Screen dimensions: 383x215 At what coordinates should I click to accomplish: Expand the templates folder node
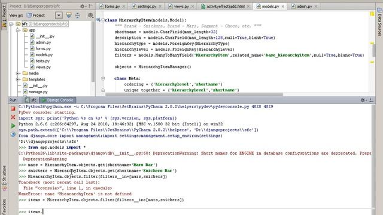[18, 79]
